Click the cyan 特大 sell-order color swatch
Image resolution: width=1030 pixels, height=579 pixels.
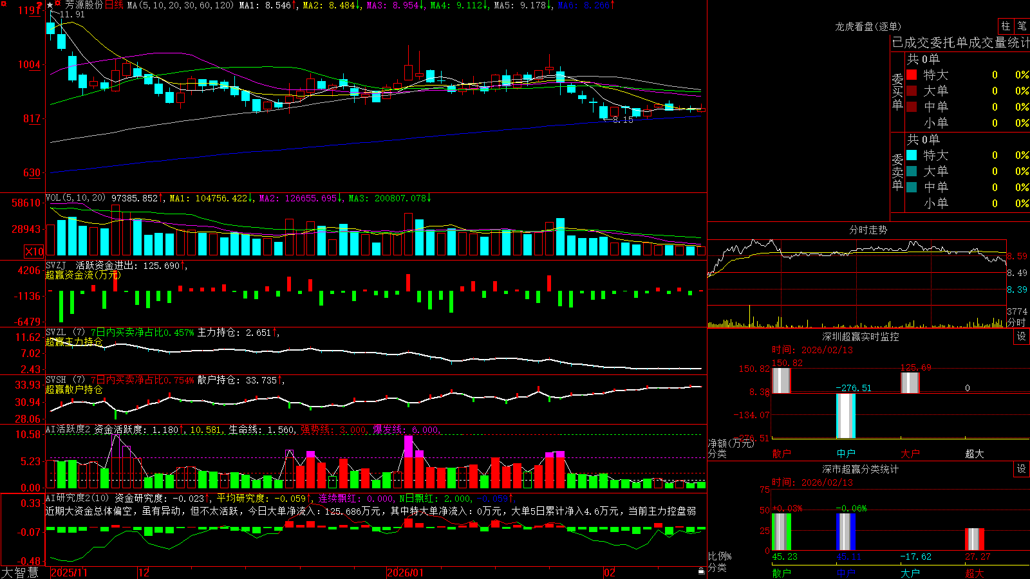tap(912, 155)
